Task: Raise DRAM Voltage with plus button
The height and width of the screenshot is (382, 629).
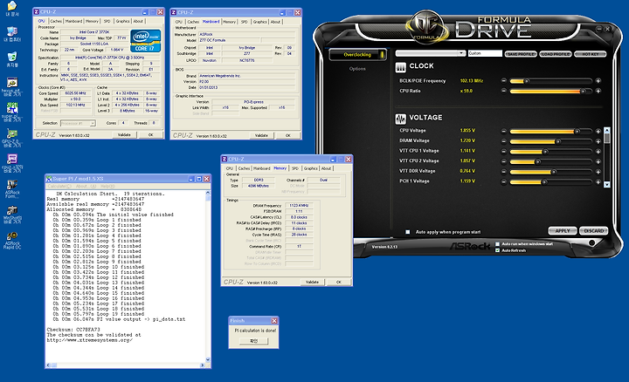Action: (598, 141)
